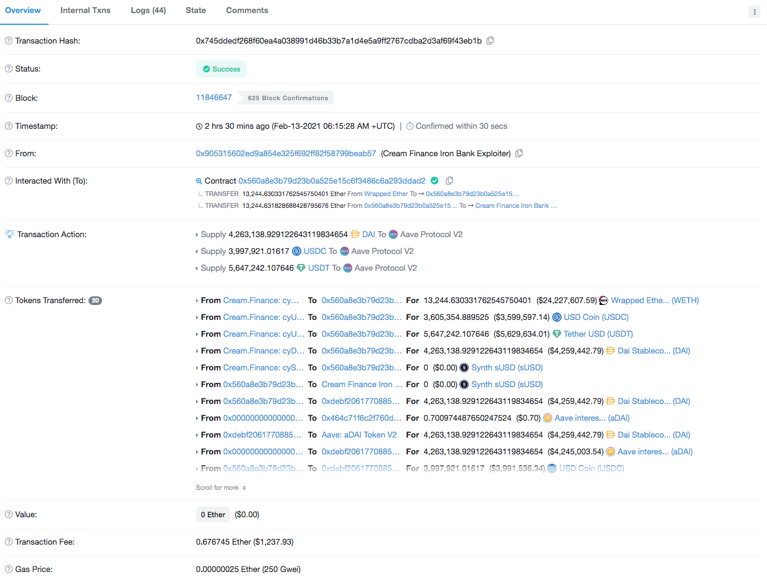
Task: Click the Tether icon in the 5,647,242.107646 transfer row
Action: point(557,334)
